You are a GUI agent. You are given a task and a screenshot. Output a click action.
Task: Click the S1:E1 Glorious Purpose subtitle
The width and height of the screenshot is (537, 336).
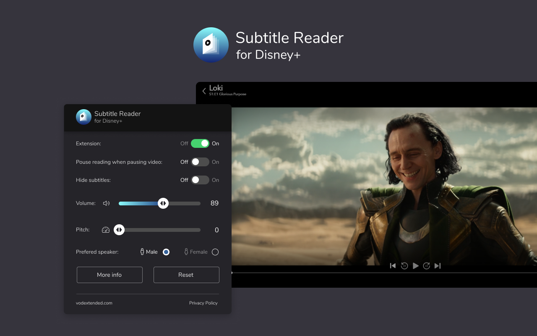tap(228, 94)
